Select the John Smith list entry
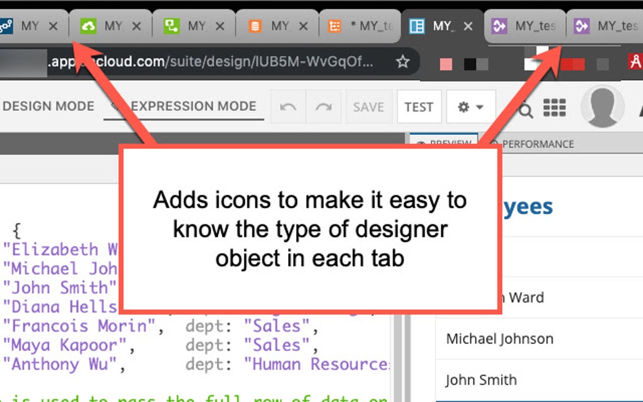Screen dimensions: 643x402 click(x=482, y=380)
